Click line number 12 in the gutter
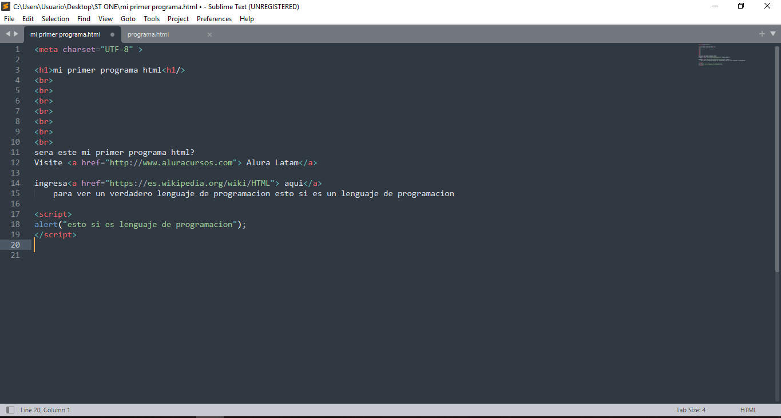Screen dimensions: 781x418 15,162
